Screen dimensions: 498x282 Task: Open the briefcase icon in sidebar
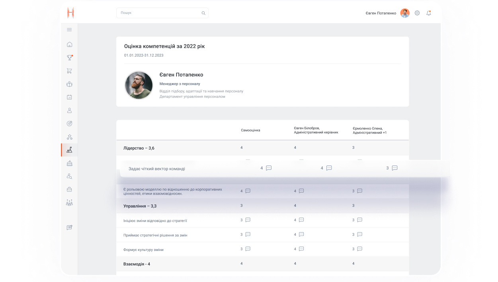[70, 189]
